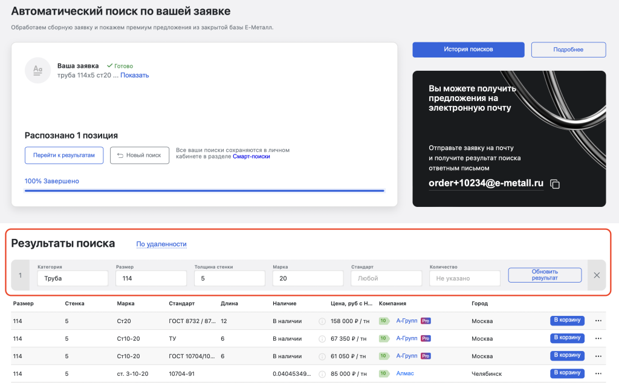Open История поисков

tap(468, 50)
